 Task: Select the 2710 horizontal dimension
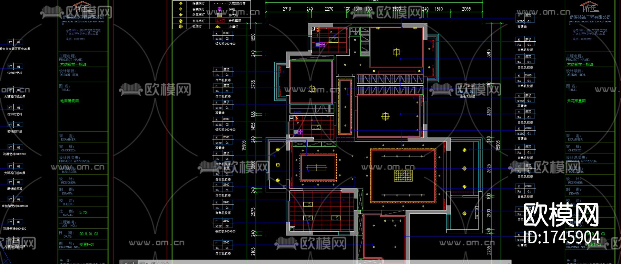tap(287, 9)
